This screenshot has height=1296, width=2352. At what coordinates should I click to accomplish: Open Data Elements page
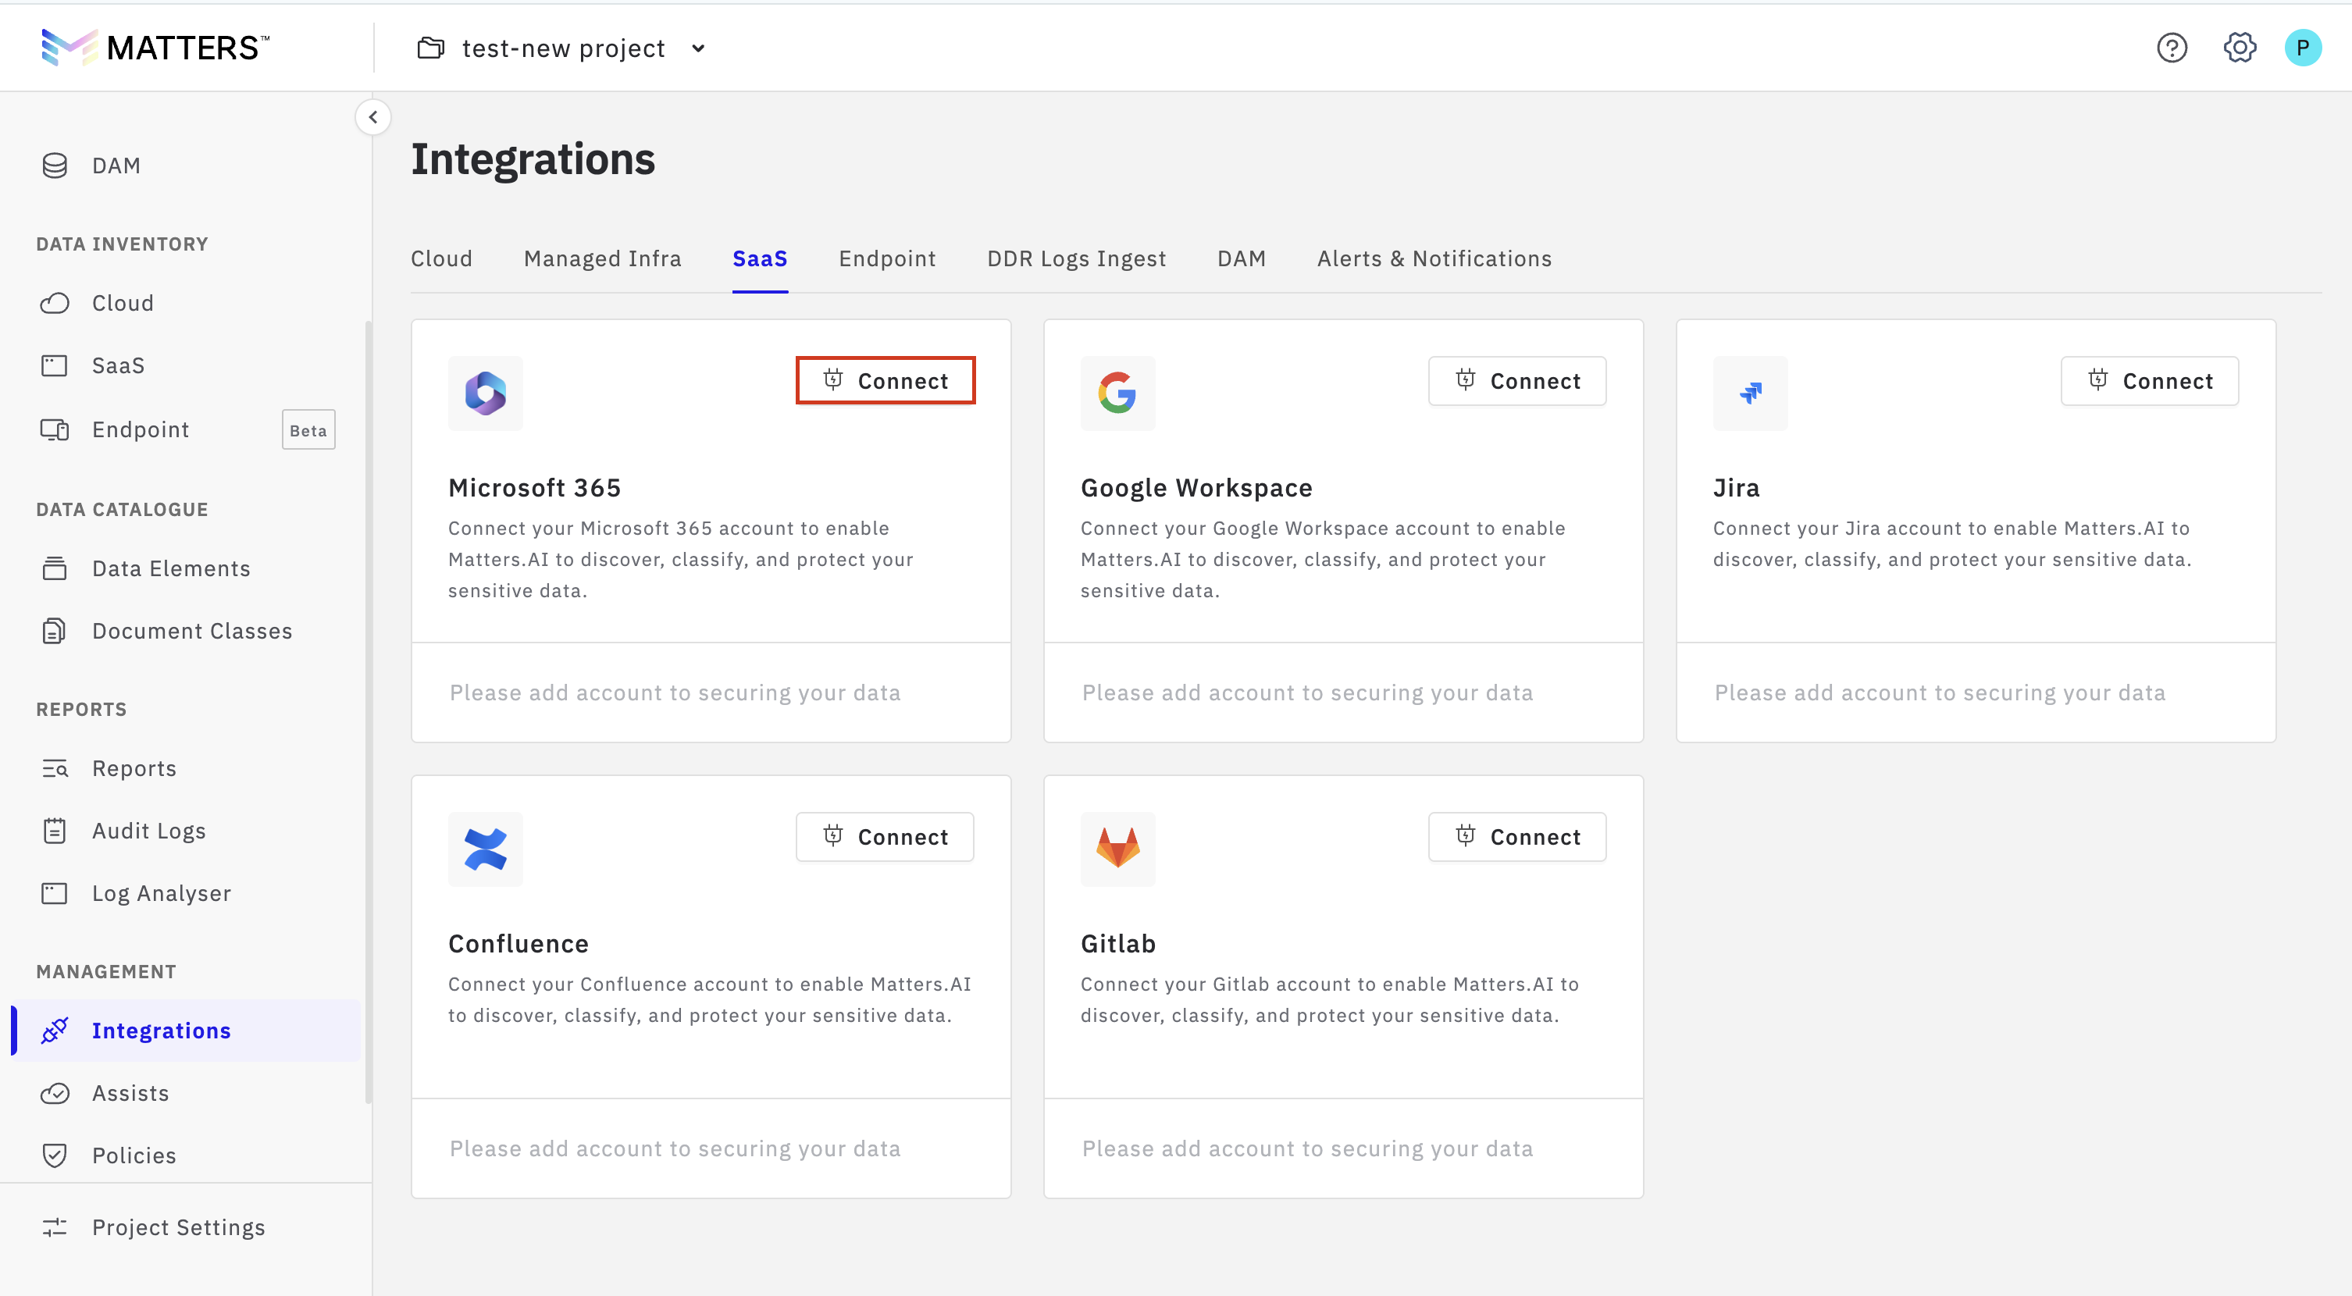(172, 568)
